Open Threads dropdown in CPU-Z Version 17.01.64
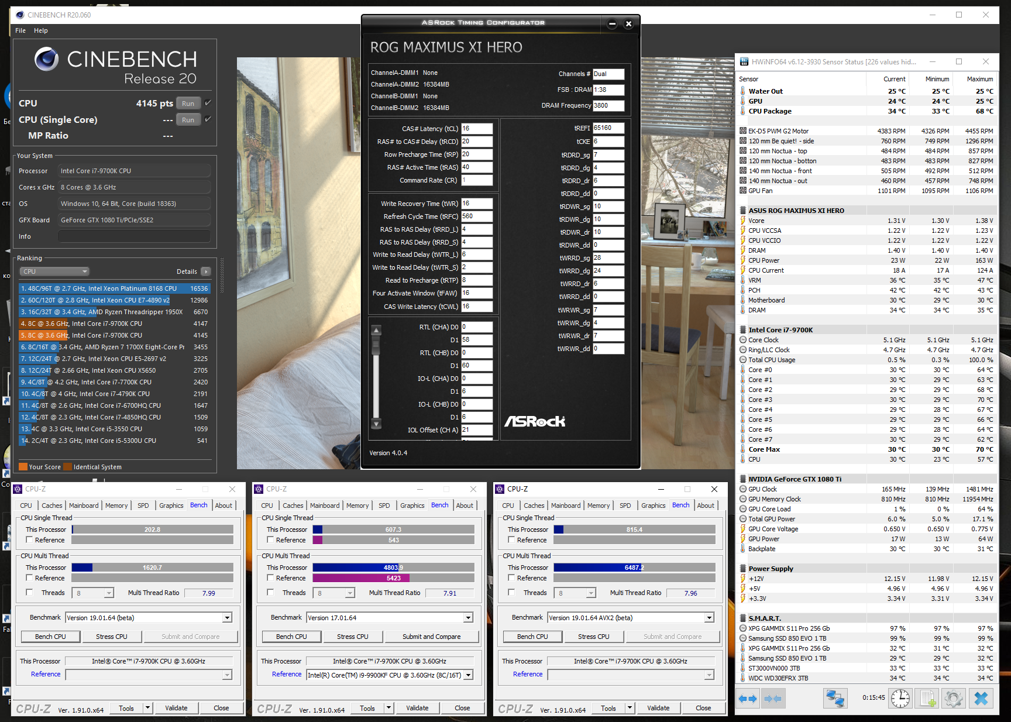The width and height of the screenshot is (1011, 722). (x=333, y=593)
